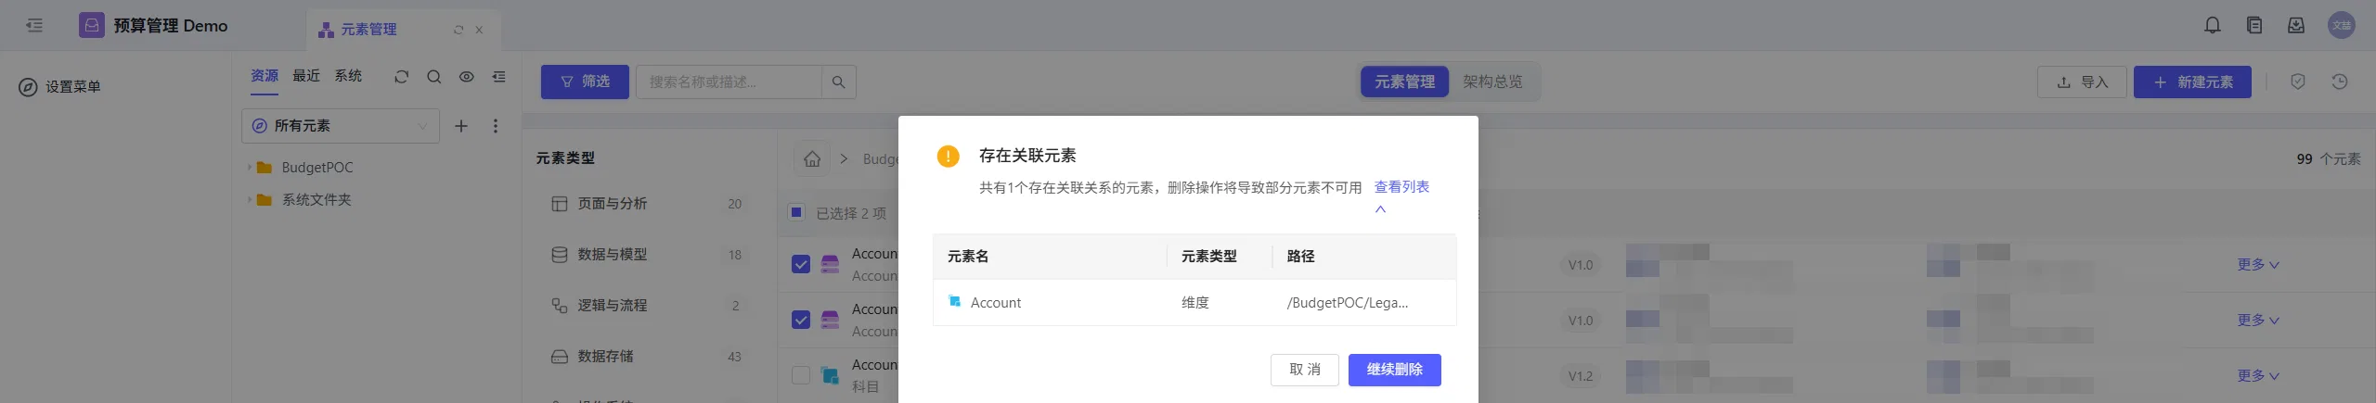Switch to the 资源 tab
The image size is (2376, 403).
(265, 76)
